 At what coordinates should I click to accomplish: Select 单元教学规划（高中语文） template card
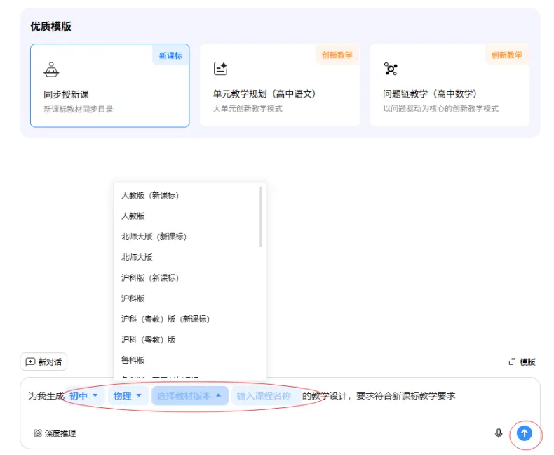(x=280, y=85)
